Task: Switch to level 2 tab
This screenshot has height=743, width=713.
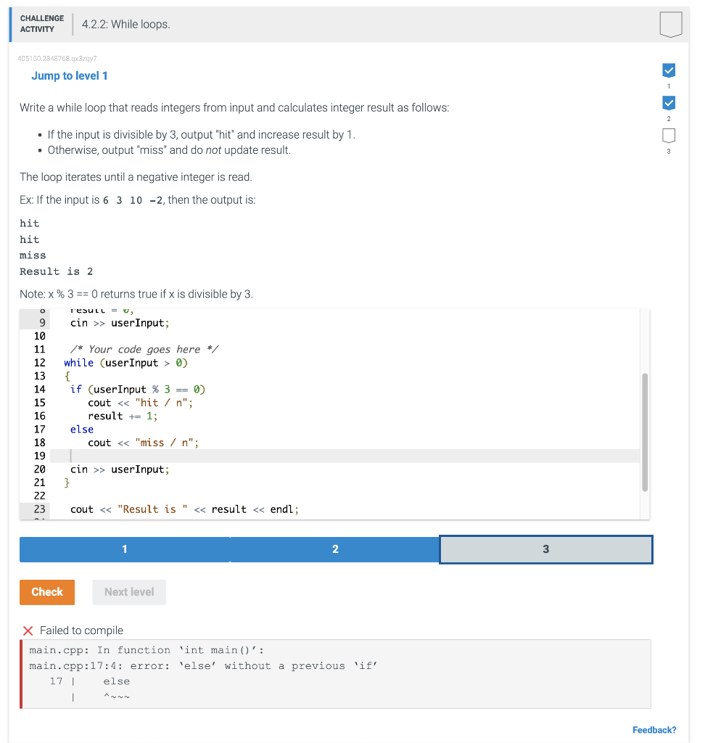Action: point(335,549)
